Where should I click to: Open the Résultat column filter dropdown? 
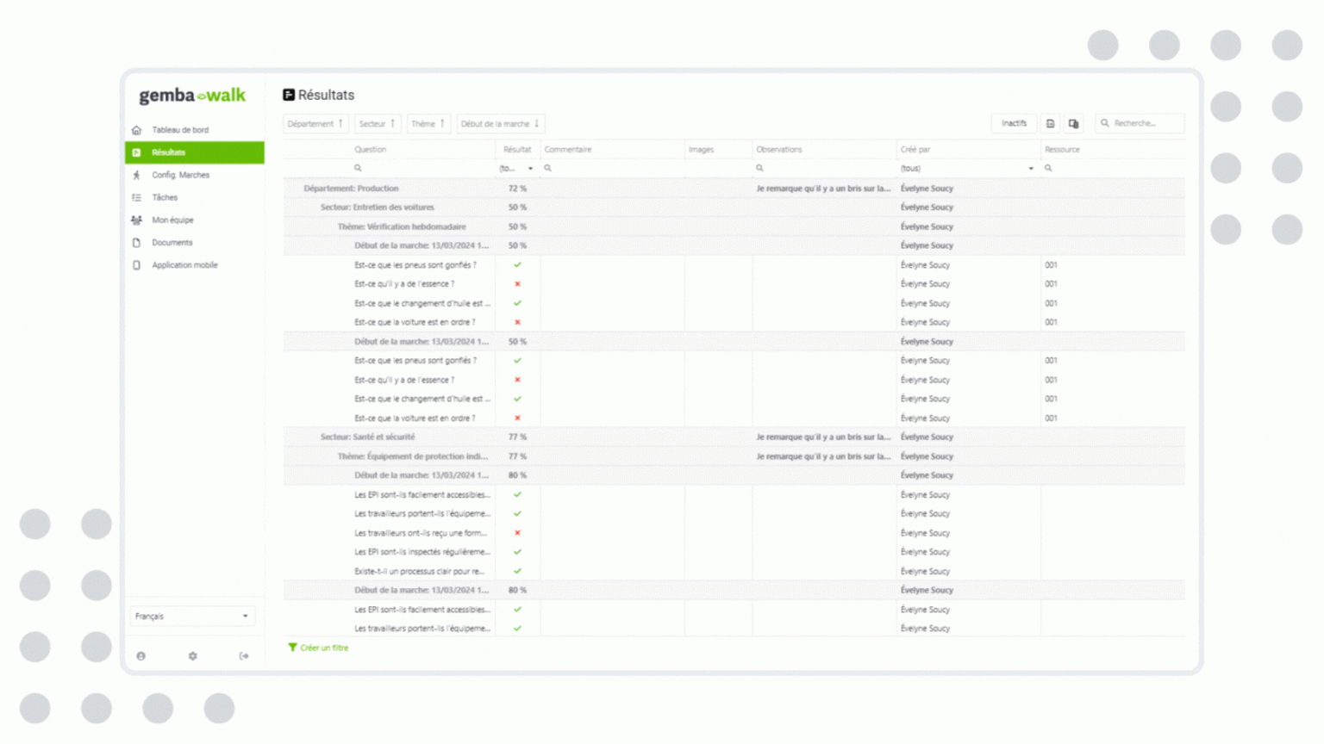click(529, 169)
